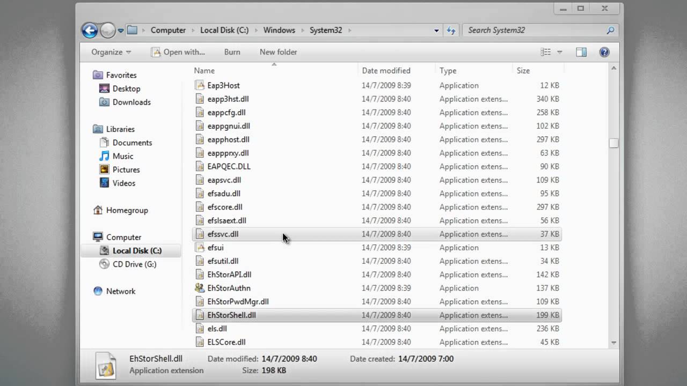
Task: Select the Windows breadcrumb in the address bar
Action: coord(279,30)
